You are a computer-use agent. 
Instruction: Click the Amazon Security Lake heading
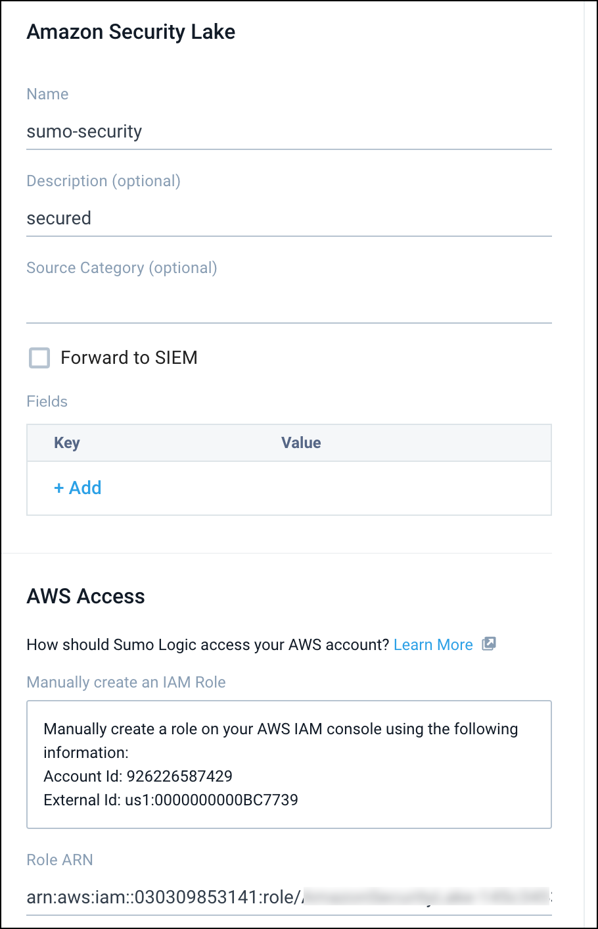(131, 32)
